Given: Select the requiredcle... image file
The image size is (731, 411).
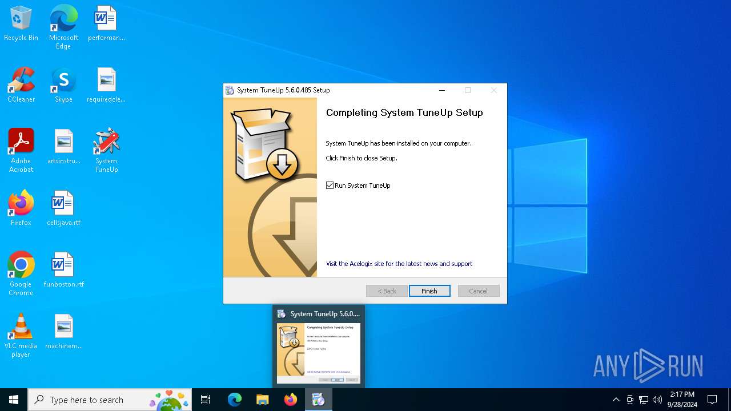Looking at the screenshot, I should pos(106,86).
